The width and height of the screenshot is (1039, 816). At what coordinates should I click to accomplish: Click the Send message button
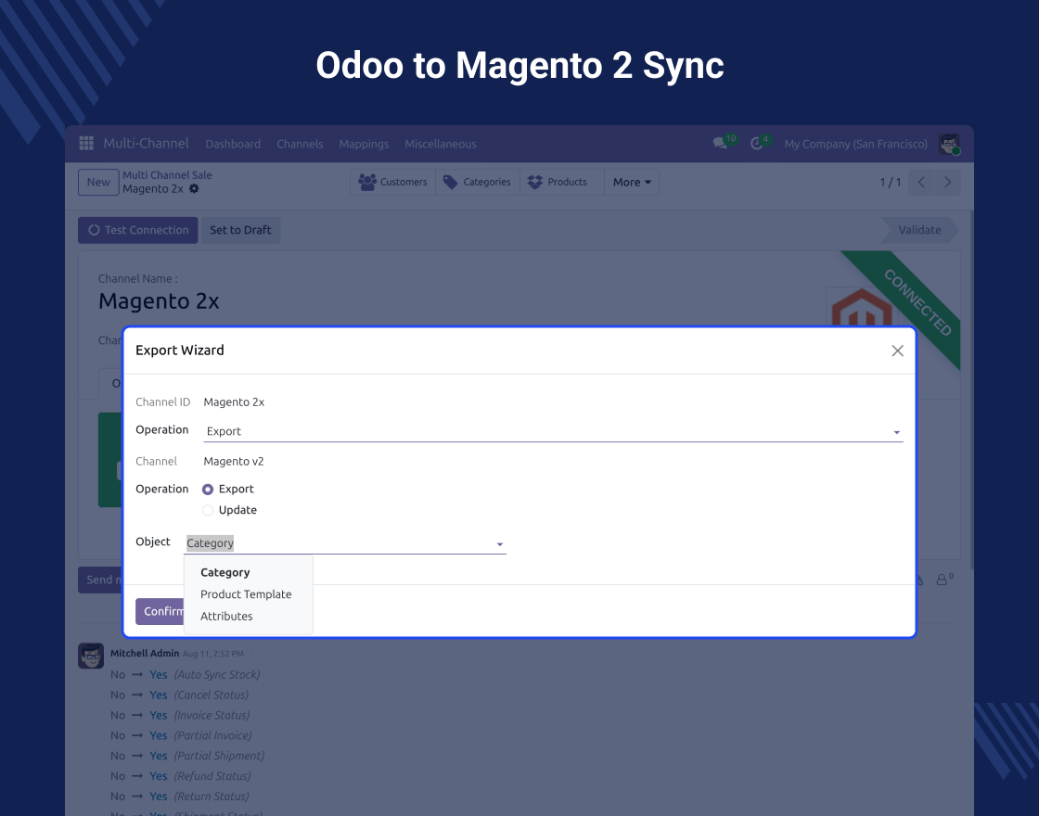(101, 580)
